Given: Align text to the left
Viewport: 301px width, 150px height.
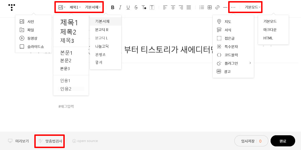Looking at the screenshot, I should click(165, 7).
